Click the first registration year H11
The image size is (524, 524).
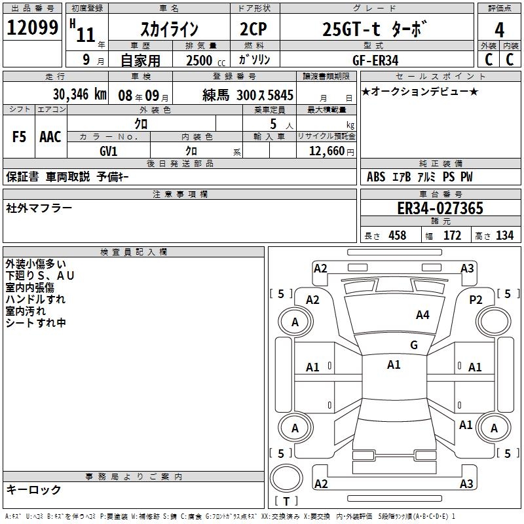tap(83, 31)
